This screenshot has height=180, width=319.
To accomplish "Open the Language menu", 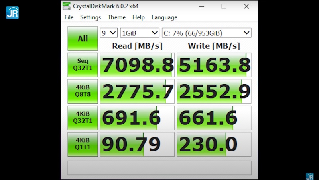I will pos(164,17).
